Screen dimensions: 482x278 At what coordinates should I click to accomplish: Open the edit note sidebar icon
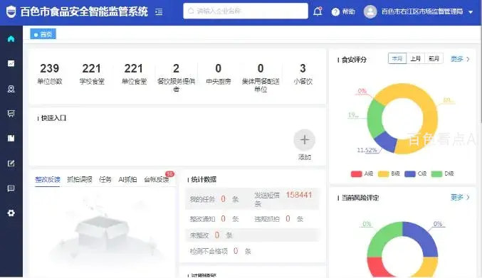coord(11,164)
